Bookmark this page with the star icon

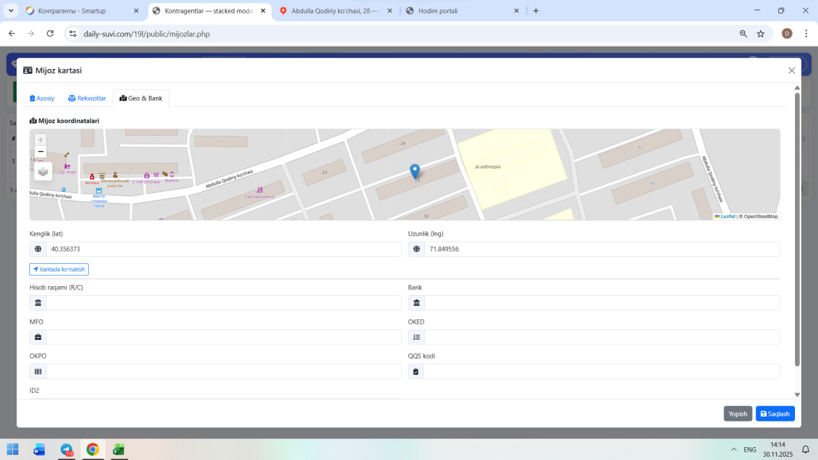pyautogui.click(x=760, y=34)
